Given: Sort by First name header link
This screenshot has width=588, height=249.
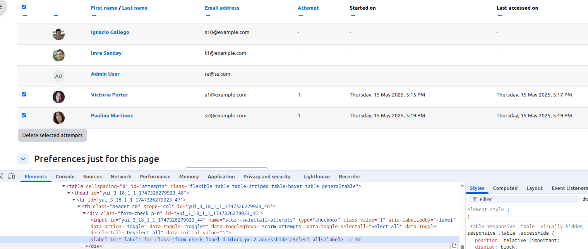Looking at the screenshot, I should pyautogui.click(x=104, y=8).
